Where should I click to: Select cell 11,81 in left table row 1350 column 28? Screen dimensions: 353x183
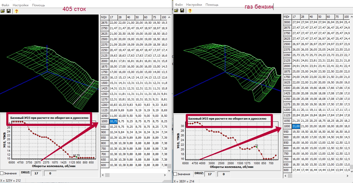(x=122, y=94)
